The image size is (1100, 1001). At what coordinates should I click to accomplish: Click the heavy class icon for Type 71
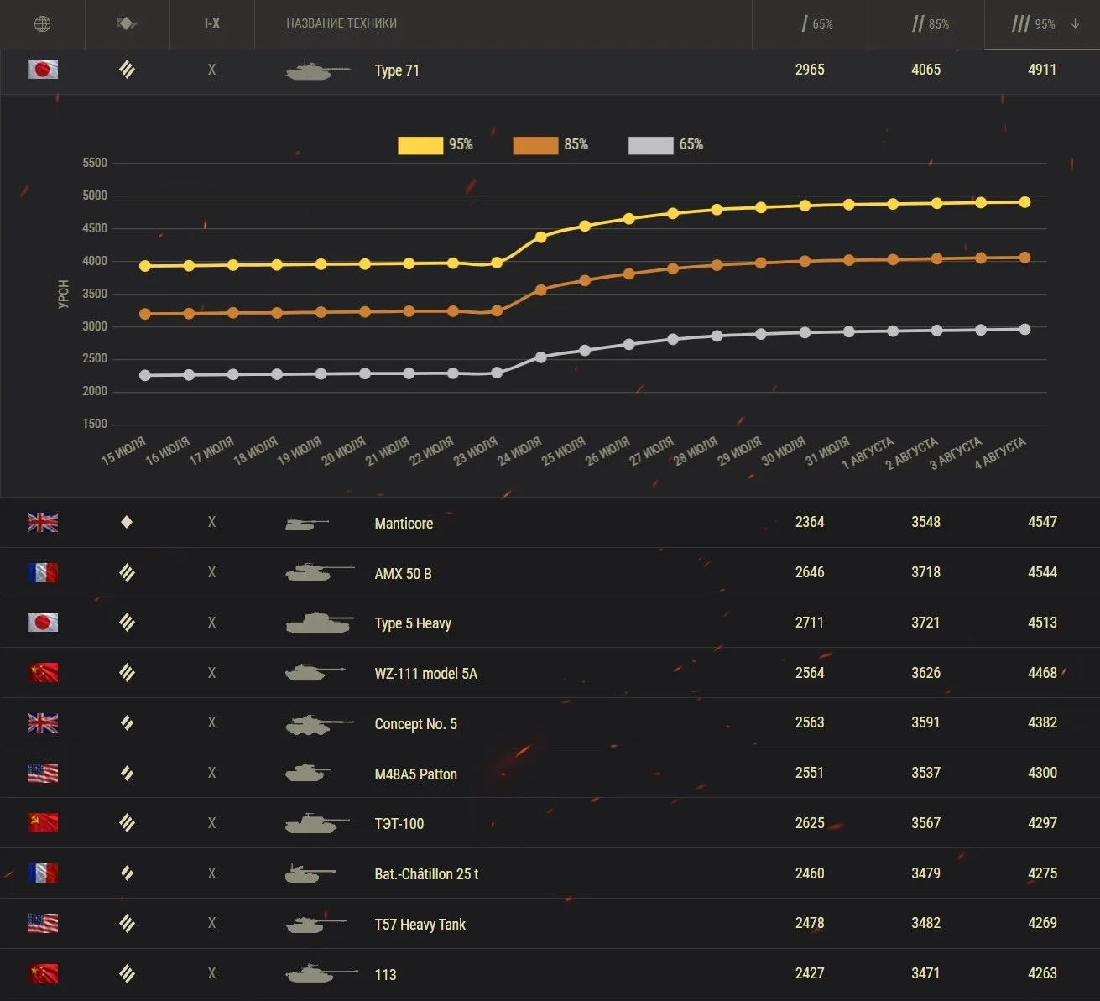tap(127, 69)
